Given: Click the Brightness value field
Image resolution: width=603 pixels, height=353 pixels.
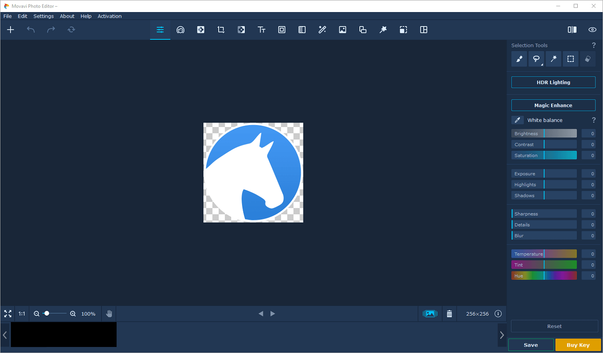Looking at the screenshot, I should (x=589, y=133).
